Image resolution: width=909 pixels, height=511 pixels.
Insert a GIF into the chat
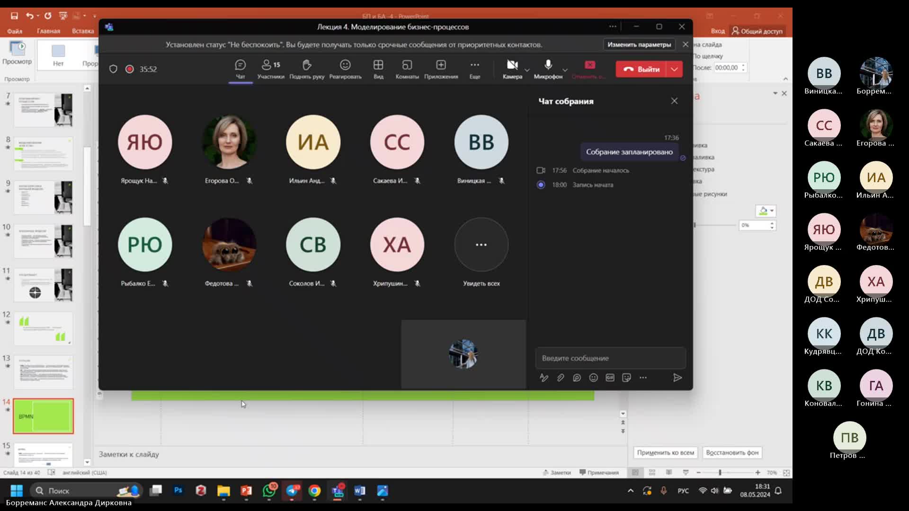(610, 378)
